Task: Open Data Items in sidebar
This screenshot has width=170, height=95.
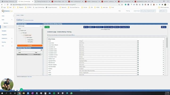Action: pyautogui.click(x=6, y=23)
